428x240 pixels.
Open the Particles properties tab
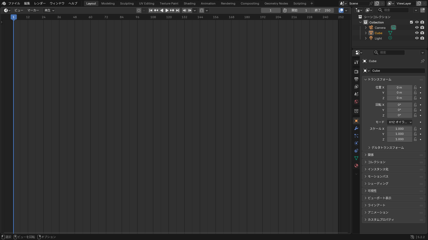point(356,136)
